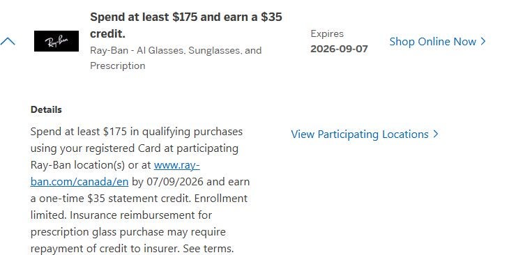Collapse the Ray-Ban offer with the up chevron
This screenshot has width=509, height=255.
point(8,41)
